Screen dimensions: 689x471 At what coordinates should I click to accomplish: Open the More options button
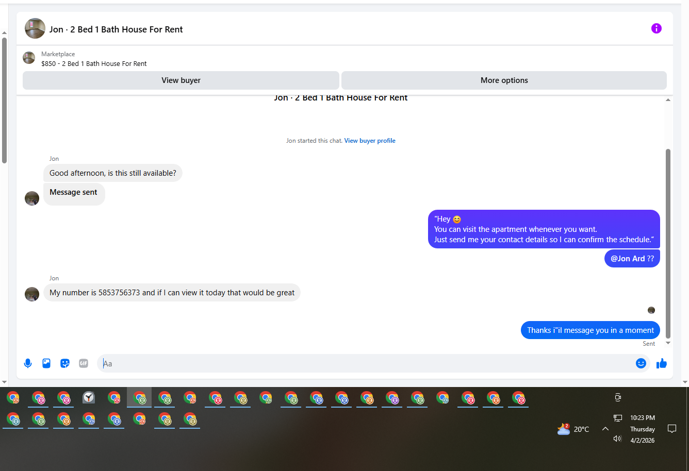pos(504,80)
